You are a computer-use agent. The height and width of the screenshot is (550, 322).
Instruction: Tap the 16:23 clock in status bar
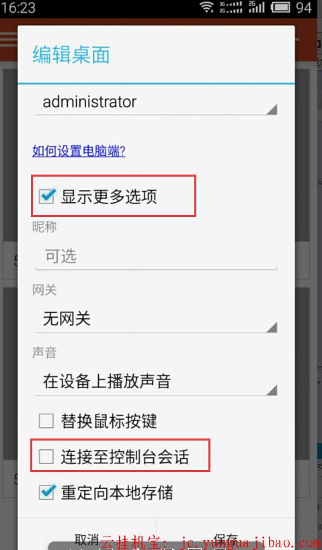click(x=18, y=7)
